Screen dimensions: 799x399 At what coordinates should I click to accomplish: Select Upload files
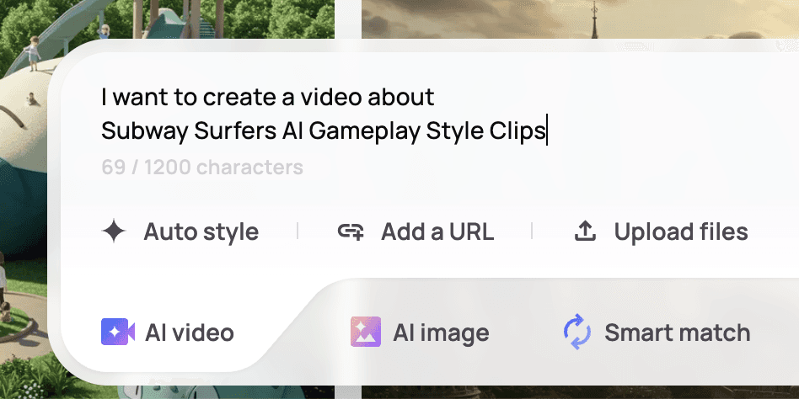662,231
